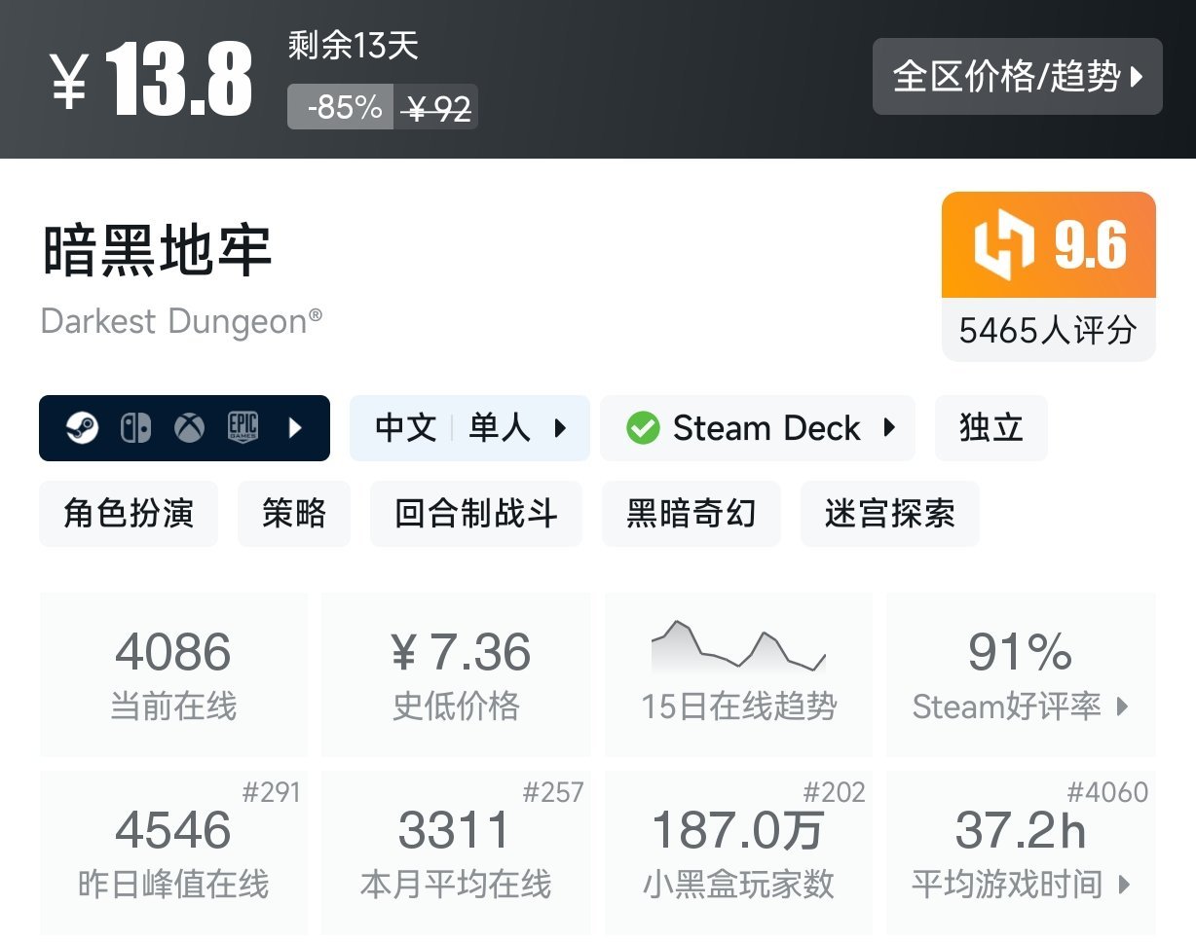The height and width of the screenshot is (942, 1196).
Task: Click the 史低价格 ¥7.36 stat card
Action: click(456, 675)
